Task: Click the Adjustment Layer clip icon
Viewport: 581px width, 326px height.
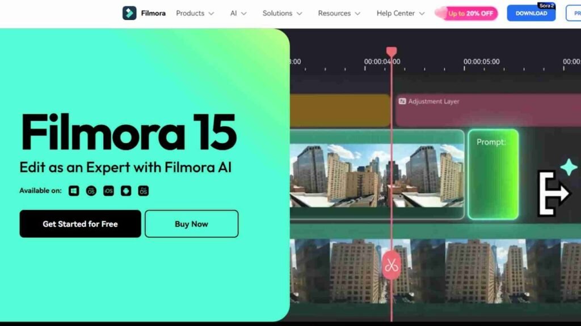Action: tap(402, 101)
